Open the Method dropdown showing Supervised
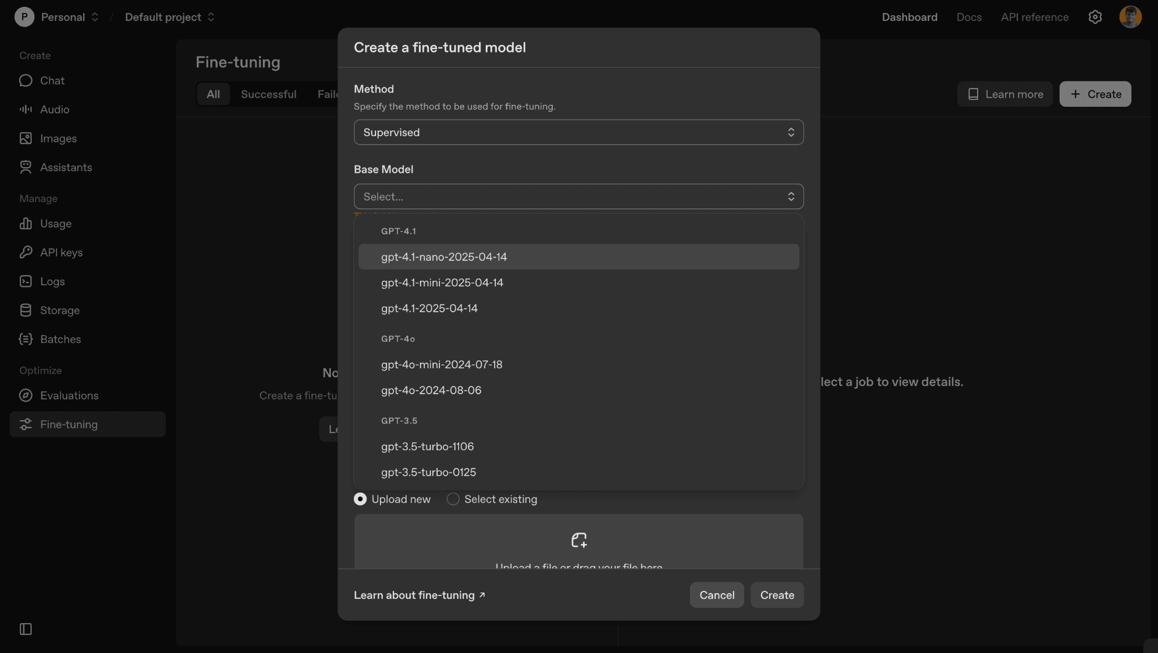The height and width of the screenshot is (653, 1158). [578, 132]
